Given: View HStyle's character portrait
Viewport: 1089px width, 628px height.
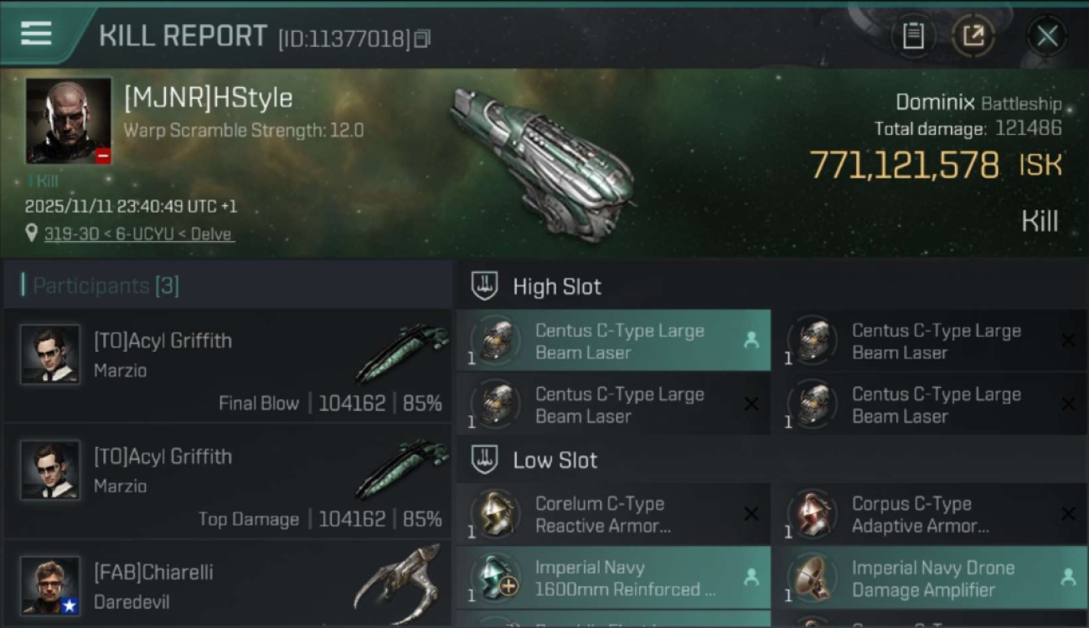Looking at the screenshot, I should 69,121.
